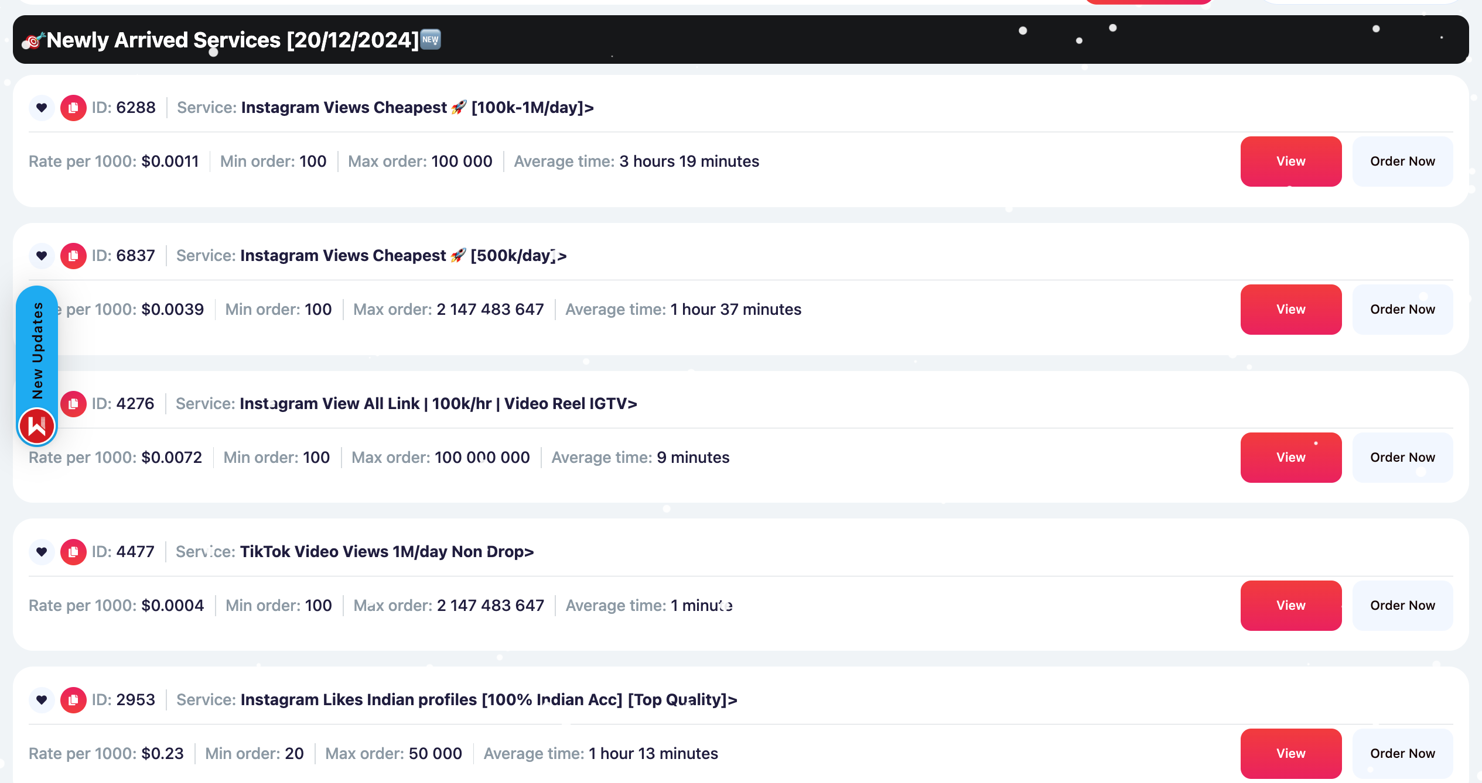
Task: Click rate value $0.0039
Action: (x=173, y=310)
